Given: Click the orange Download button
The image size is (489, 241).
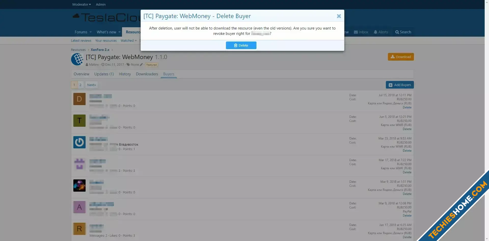Looking at the screenshot, I should pos(401,57).
